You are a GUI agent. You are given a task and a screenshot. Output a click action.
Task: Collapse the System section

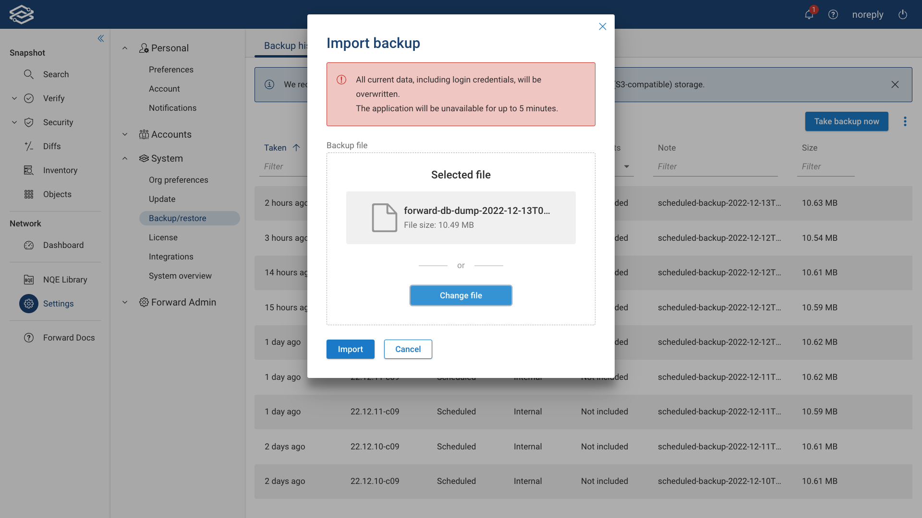click(124, 158)
